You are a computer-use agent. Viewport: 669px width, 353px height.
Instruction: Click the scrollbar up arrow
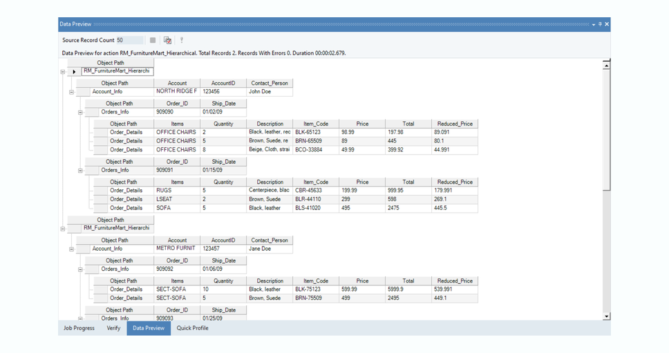tap(606, 65)
